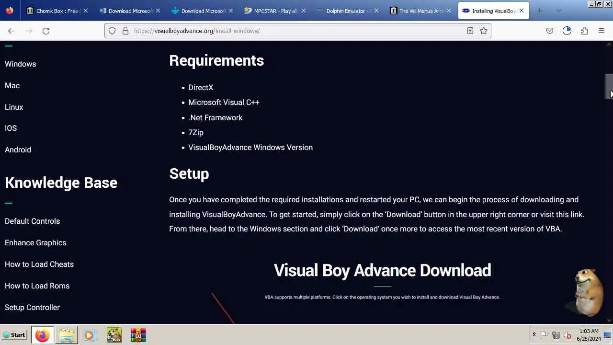Image resolution: width=613 pixels, height=345 pixels.
Task: Click the Microsoft Visual C++ list item
Action: [x=224, y=102]
